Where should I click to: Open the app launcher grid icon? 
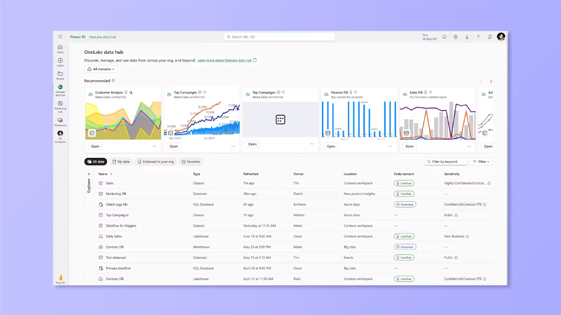pos(60,37)
